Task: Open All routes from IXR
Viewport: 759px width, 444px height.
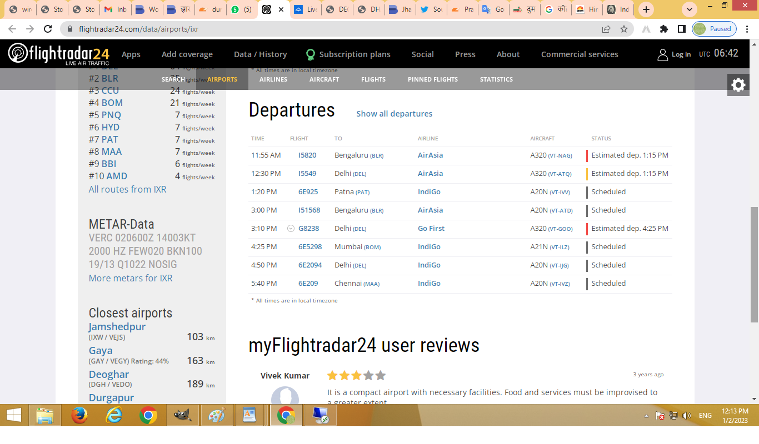Action: [127, 189]
